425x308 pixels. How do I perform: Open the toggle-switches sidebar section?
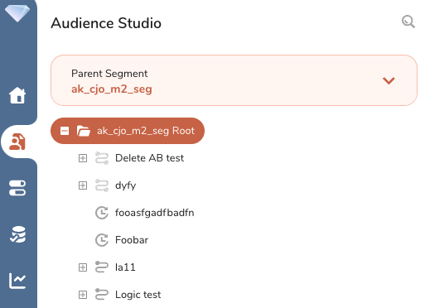tap(17, 188)
